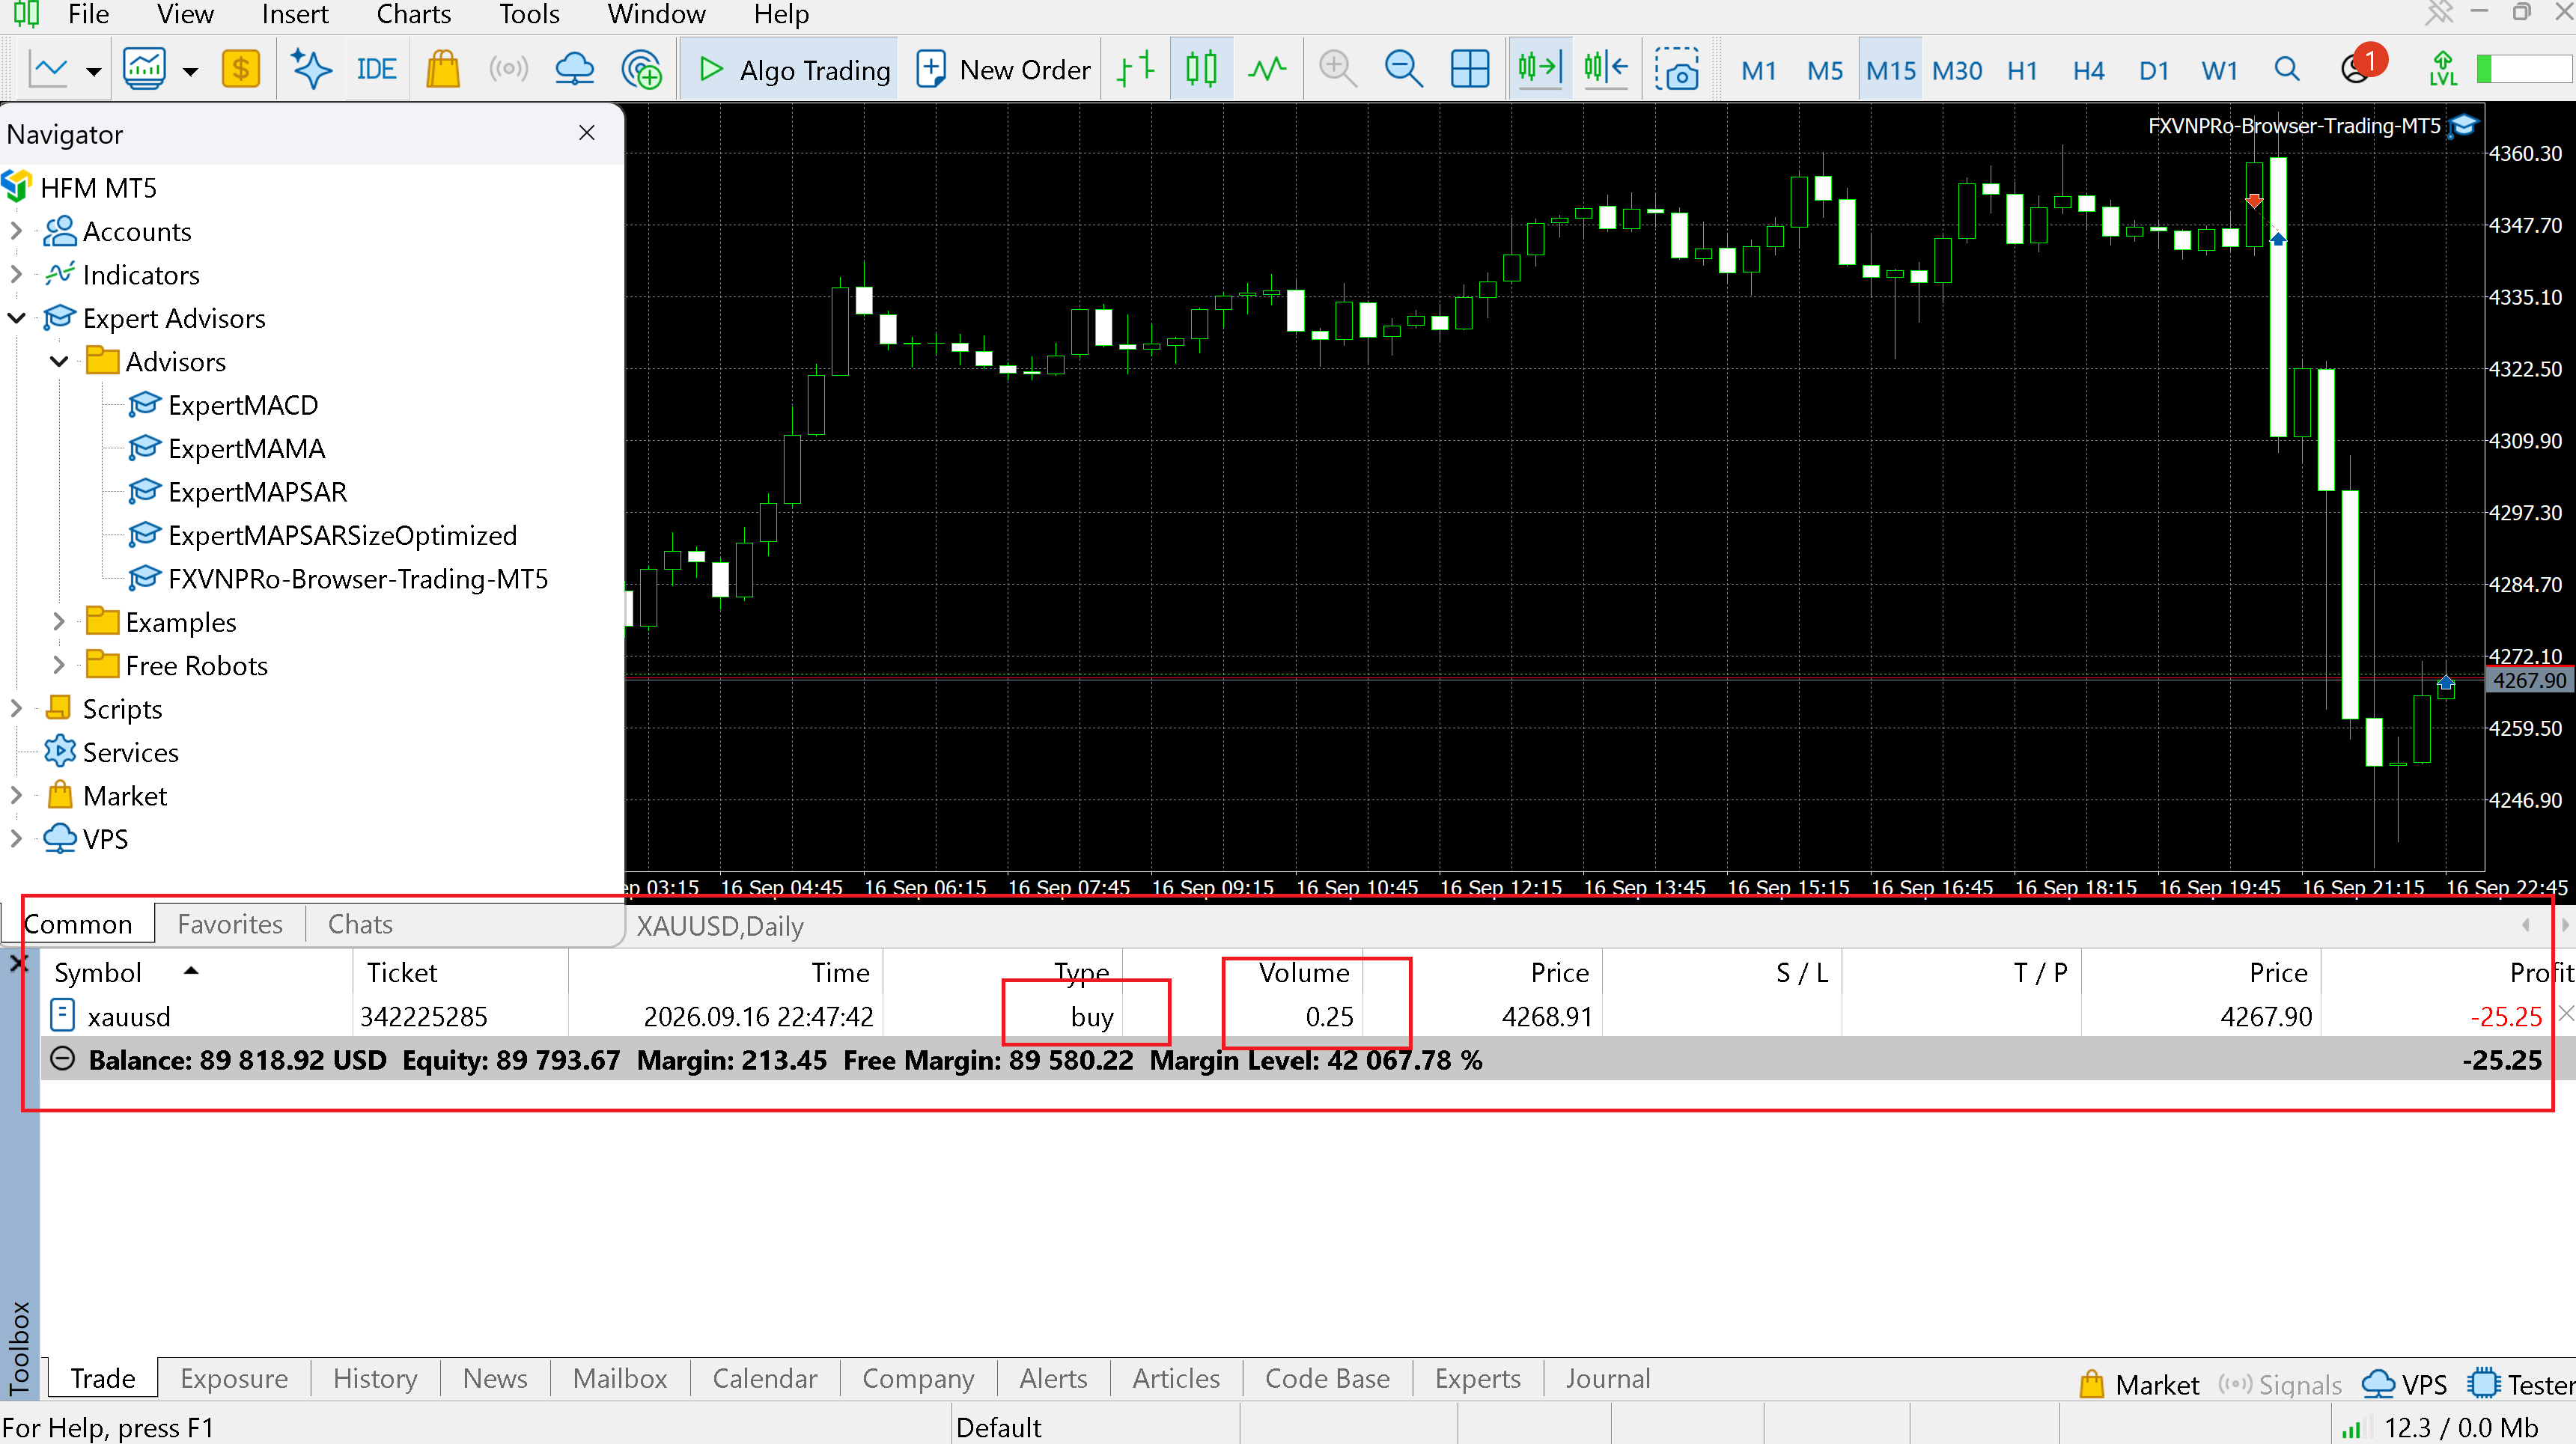This screenshot has width=2576, height=1444.
Task: Click the globe with plus icon
Action: (x=641, y=70)
